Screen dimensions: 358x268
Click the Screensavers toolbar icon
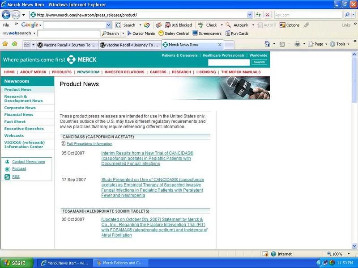[x=195, y=33]
